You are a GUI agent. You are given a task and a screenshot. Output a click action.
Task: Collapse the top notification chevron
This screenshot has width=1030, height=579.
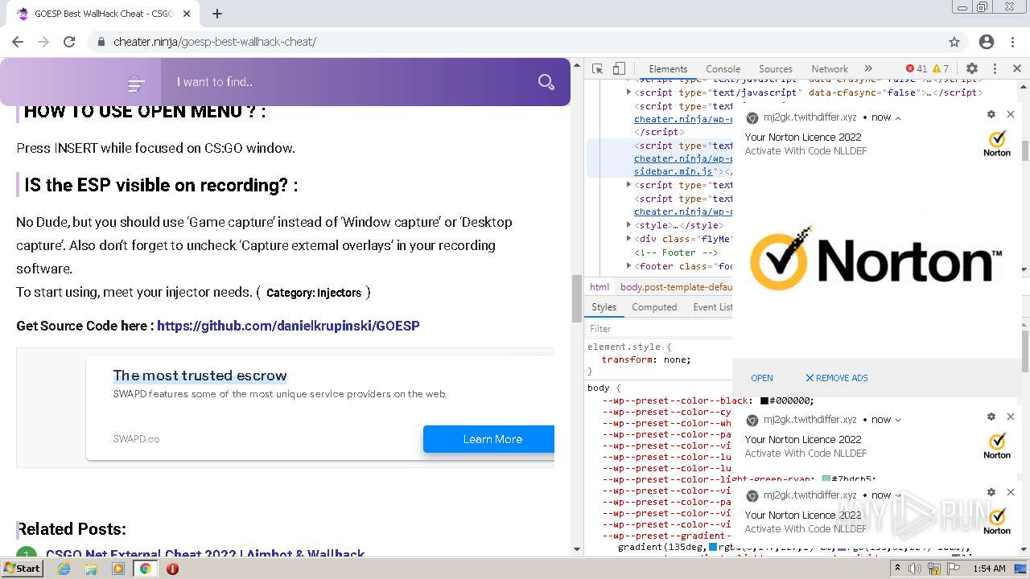898,117
